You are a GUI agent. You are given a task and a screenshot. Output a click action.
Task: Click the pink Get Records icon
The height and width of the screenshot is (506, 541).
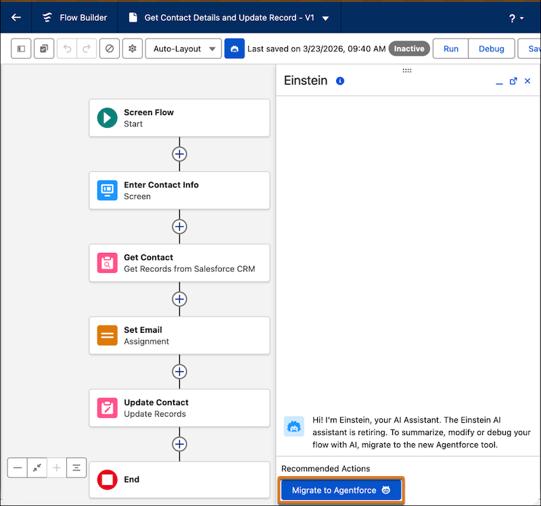108,263
